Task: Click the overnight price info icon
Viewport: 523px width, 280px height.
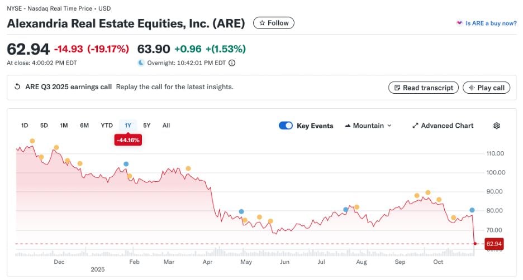Action: pyautogui.click(x=232, y=63)
